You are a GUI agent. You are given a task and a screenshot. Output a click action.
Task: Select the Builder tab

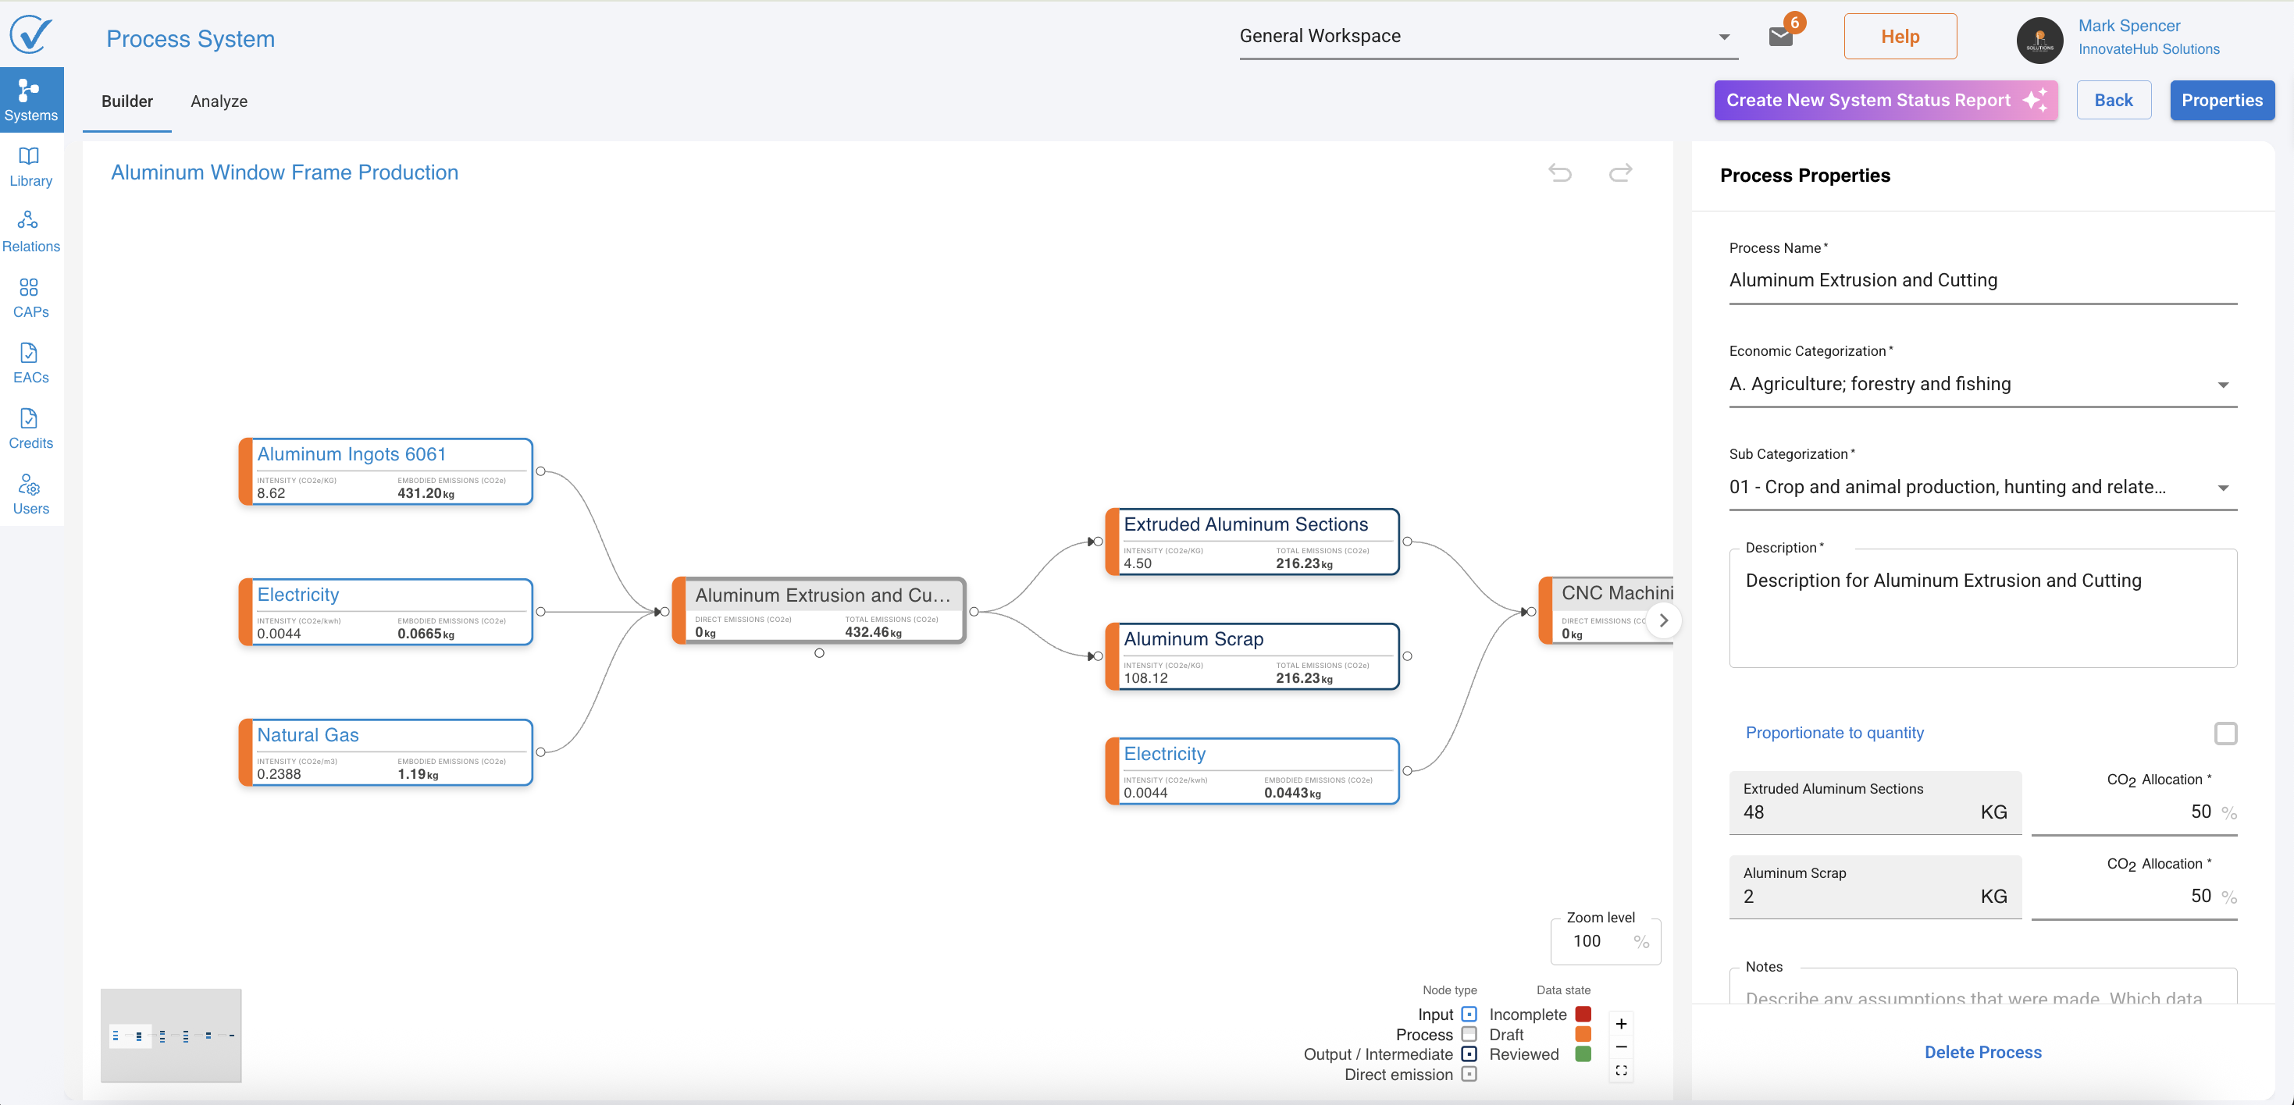(x=127, y=101)
